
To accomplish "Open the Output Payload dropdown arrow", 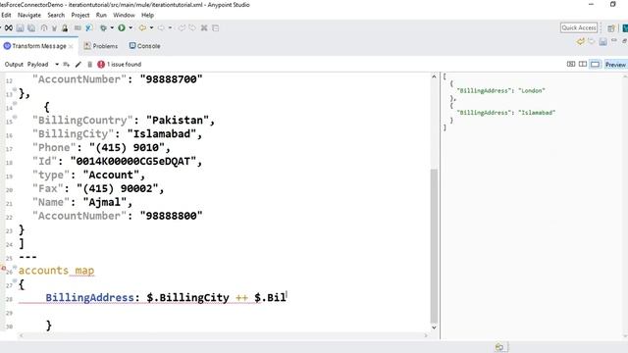I will click(x=57, y=65).
